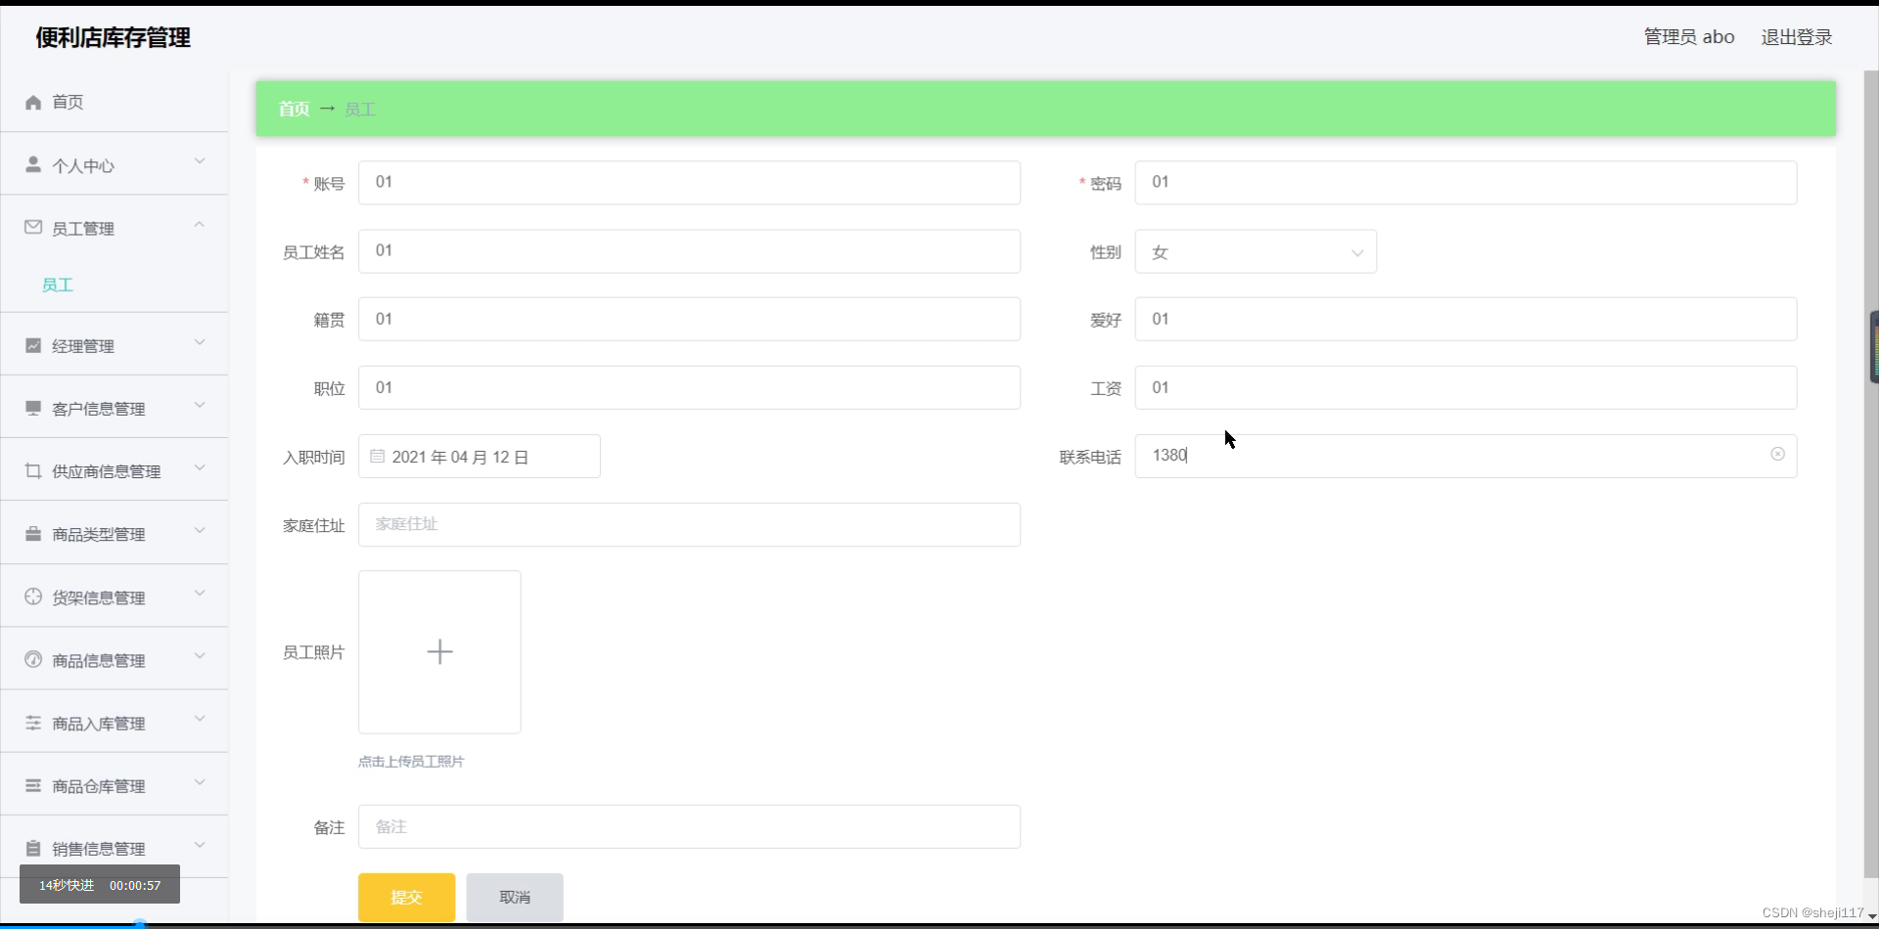Click 首页 in the breadcrumb bar
This screenshot has height=929, width=1879.
(293, 109)
